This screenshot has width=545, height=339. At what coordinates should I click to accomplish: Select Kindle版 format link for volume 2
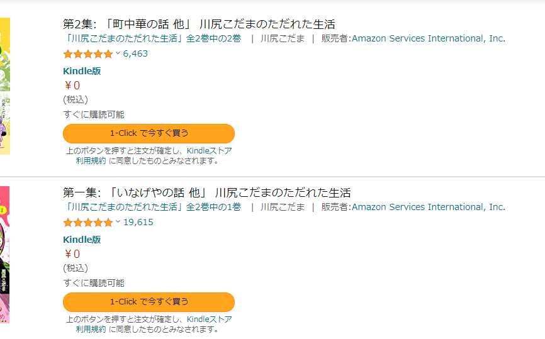(x=82, y=71)
